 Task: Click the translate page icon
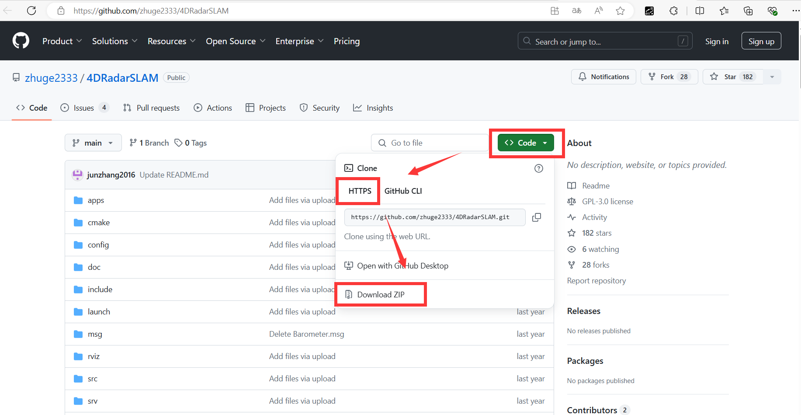click(x=577, y=11)
